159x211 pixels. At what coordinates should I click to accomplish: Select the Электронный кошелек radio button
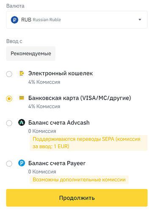coord(9,74)
